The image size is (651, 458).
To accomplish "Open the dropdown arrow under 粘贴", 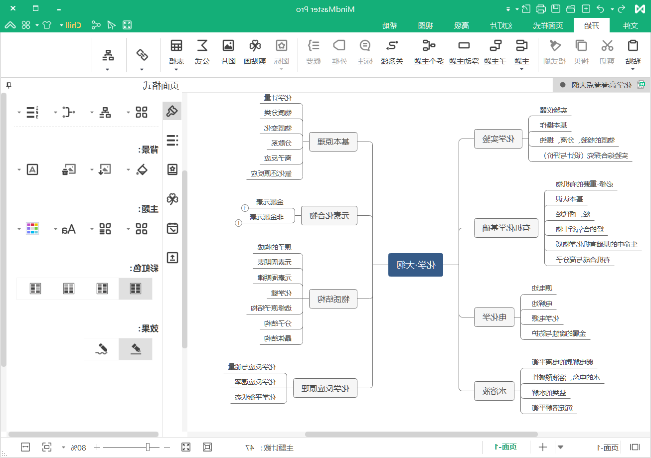I will click(633, 69).
